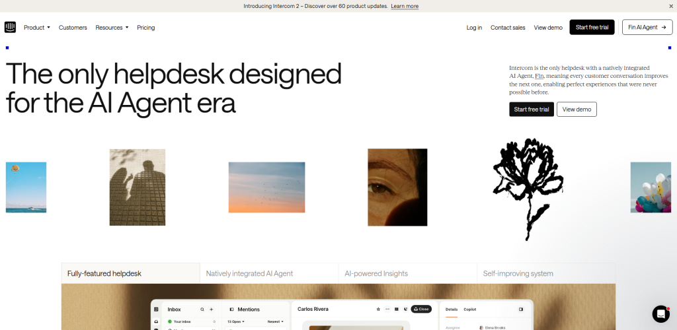Click the Your inbox row
This screenshot has width=677, height=330.
tap(192, 321)
